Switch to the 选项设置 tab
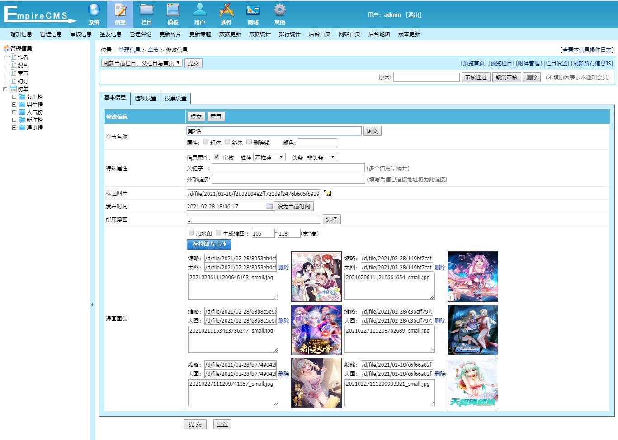The height and width of the screenshot is (440, 618). click(x=145, y=98)
